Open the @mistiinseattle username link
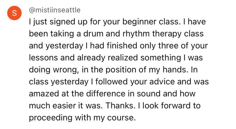The height and width of the screenshot is (129, 236). [55, 10]
